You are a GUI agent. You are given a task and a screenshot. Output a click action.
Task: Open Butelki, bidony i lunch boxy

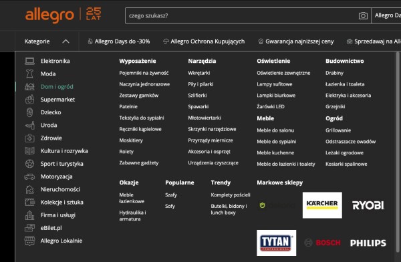[x=229, y=209]
